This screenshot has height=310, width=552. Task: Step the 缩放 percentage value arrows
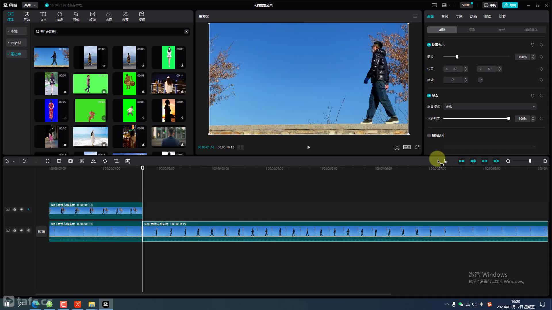tap(533, 57)
